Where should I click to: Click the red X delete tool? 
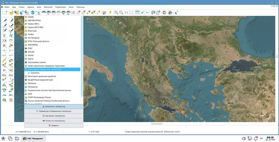(4, 45)
